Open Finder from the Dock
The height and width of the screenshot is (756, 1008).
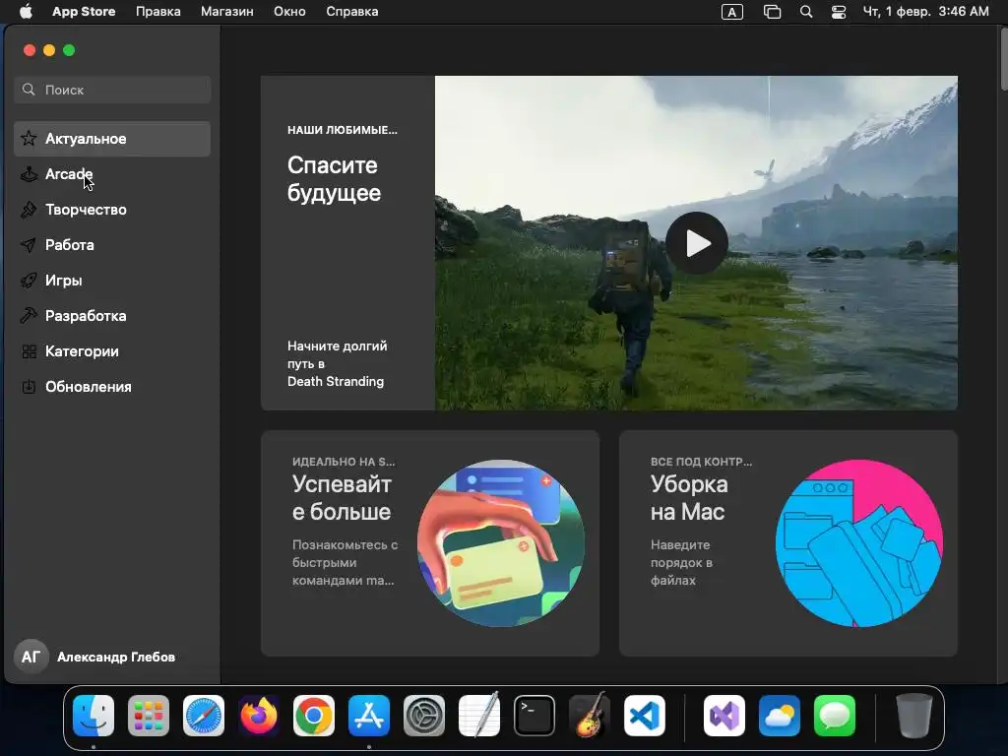pyautogui.click(x=94, y=716)
